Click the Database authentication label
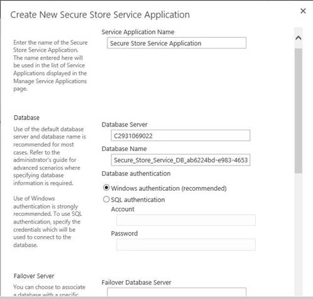The width and height of the screenshot is (313, 299). (136, 174)
